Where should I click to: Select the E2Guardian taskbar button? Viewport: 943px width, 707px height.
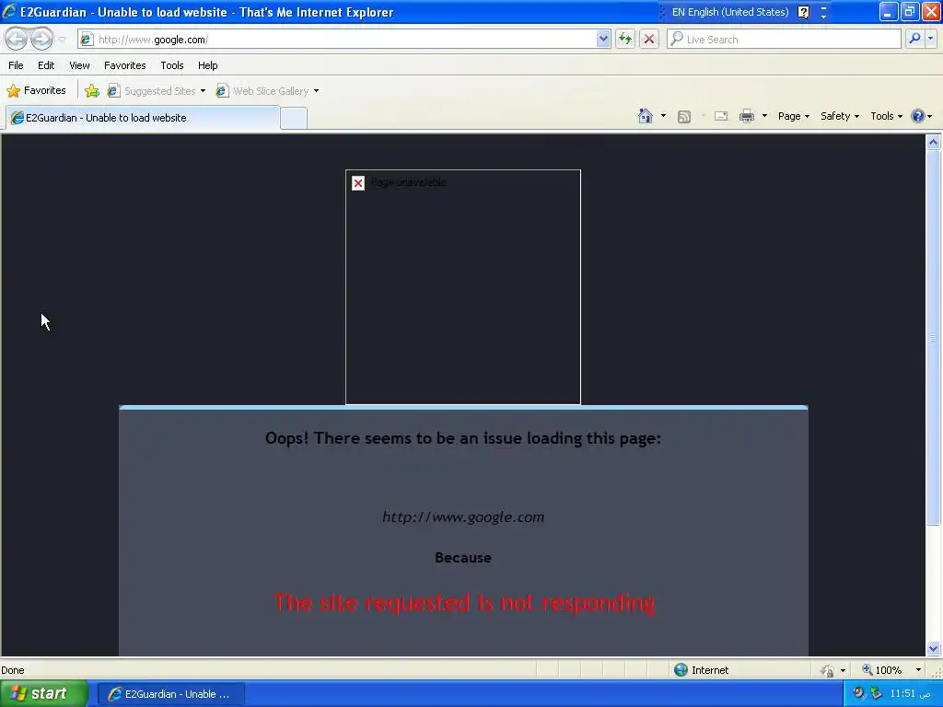click(x=170, y=694)
